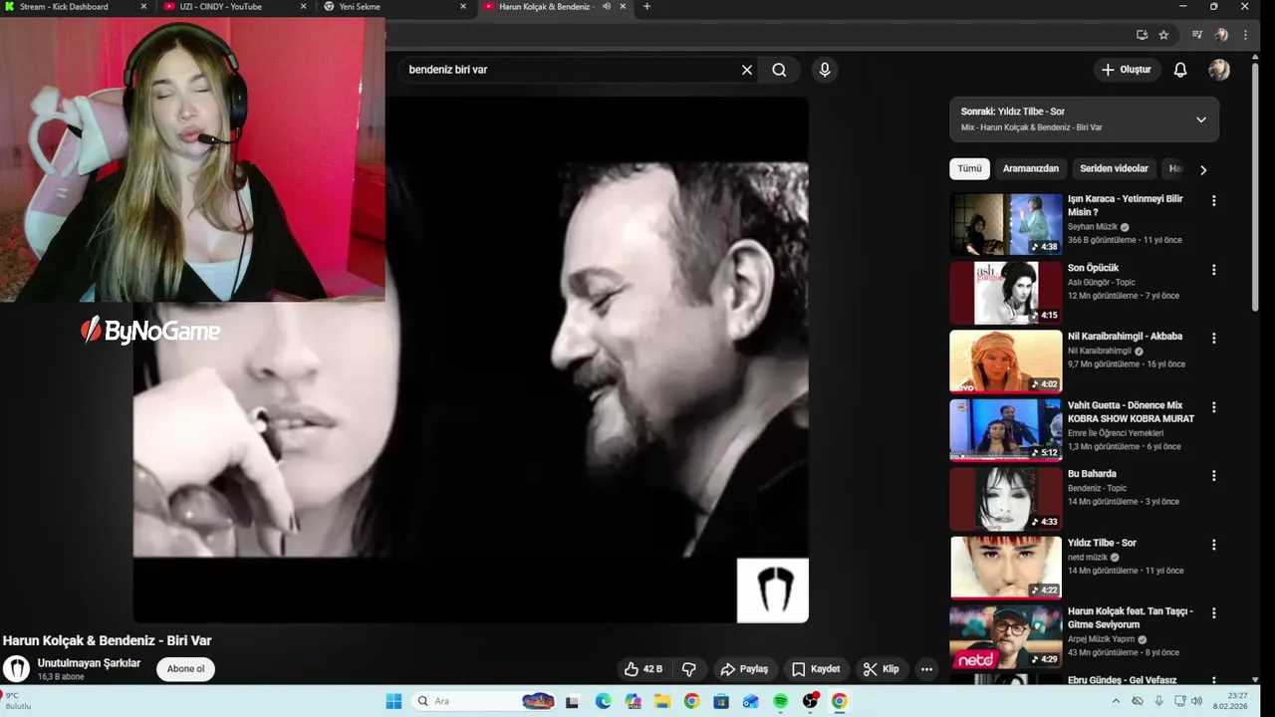Mute the Harun Kolçak tab audio icon

(607, 7)
